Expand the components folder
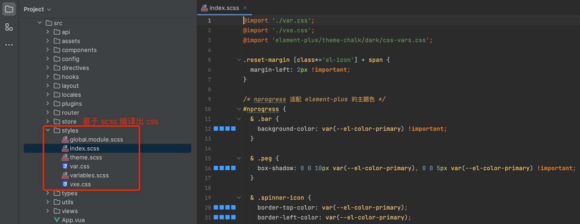The height and width of the screenshot is (224, 580). 48,50
